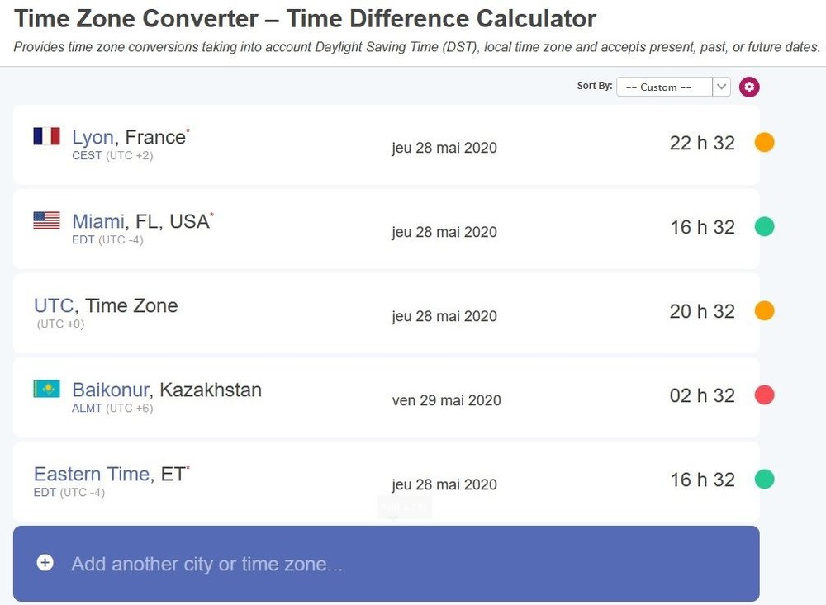
Task: Select the Baikonur date ven 29 mai 2020
Action: pyautogui.click(x=446, y=400)
